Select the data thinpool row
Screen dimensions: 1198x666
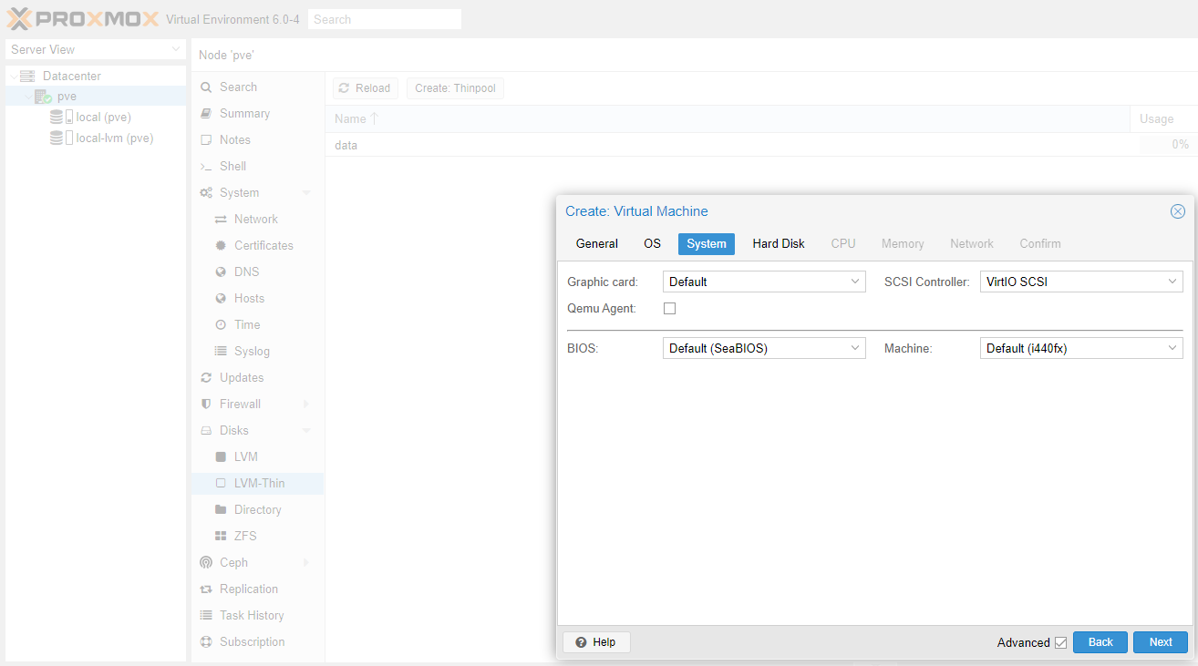pyautogui.click(x=761, y=145)
